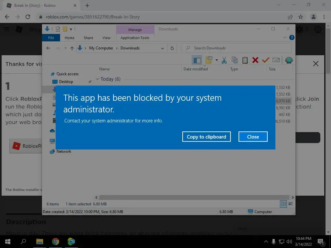
Task: Open volume control in system tray
Action: click(289, 242)
